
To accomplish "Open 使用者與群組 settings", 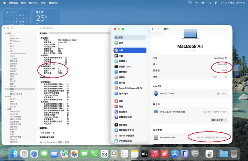I will (x=130, y=141).
